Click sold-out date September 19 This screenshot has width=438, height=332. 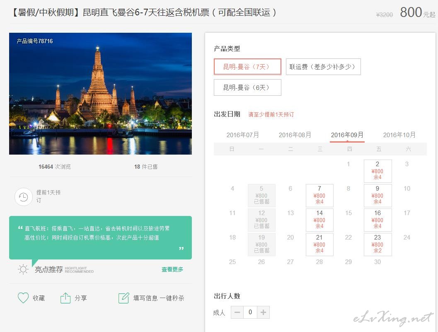(x=261, y=244)
